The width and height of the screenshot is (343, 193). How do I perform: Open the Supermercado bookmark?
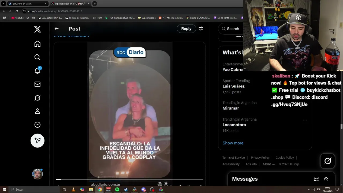point(147,18)
